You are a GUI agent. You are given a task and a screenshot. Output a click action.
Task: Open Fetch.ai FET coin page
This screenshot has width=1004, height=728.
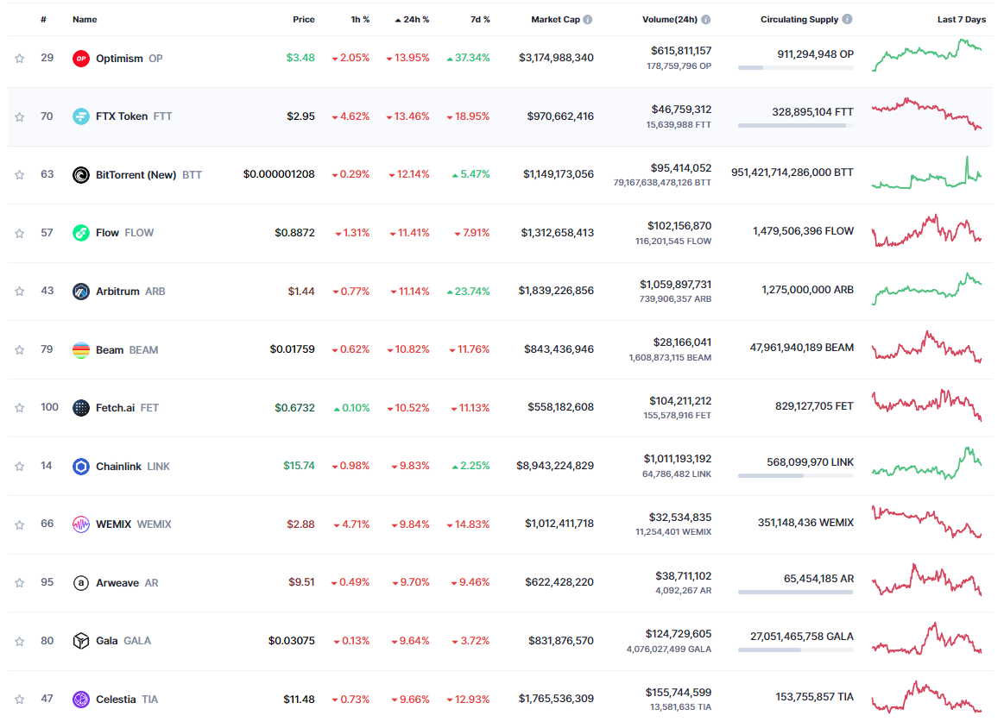click(x=128, y=407)
